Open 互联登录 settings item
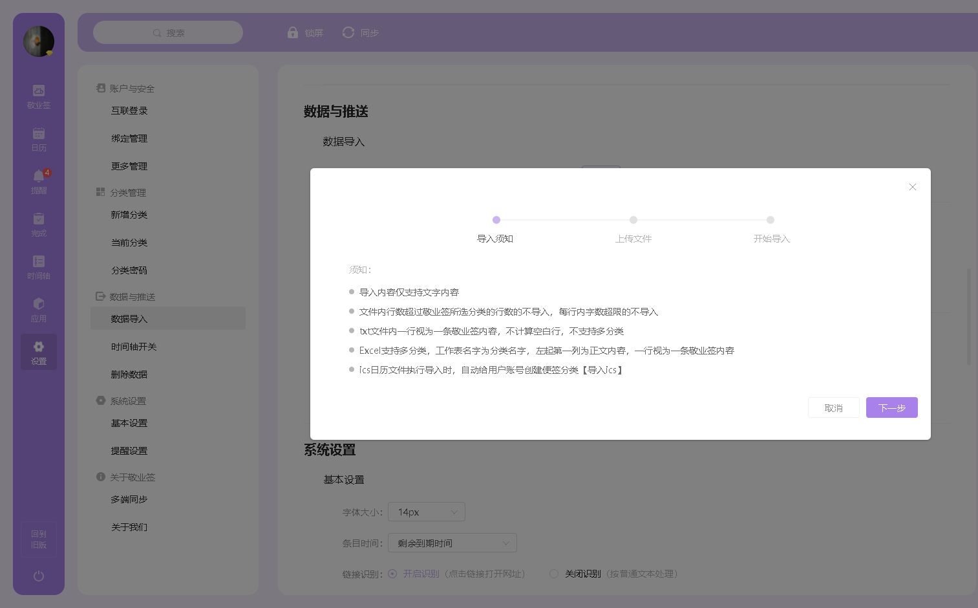Image resolution: width=978 pixels, height=608 pixels. click(129, 111)
